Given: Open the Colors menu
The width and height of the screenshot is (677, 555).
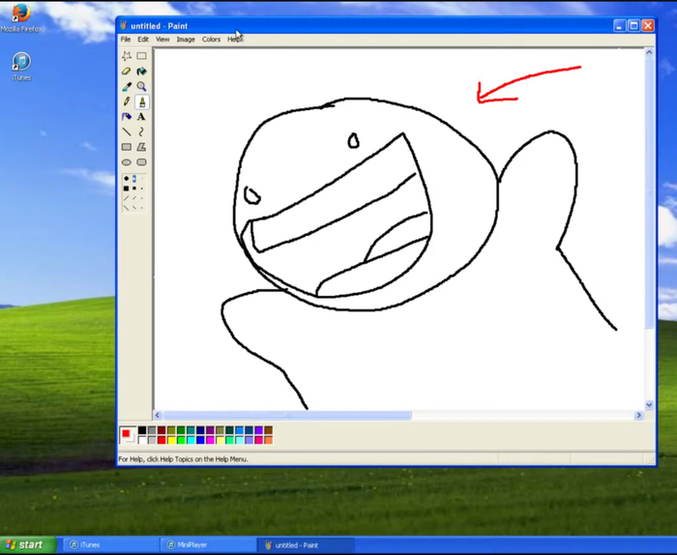Looking at the screenshot, I should coord(211,40).
